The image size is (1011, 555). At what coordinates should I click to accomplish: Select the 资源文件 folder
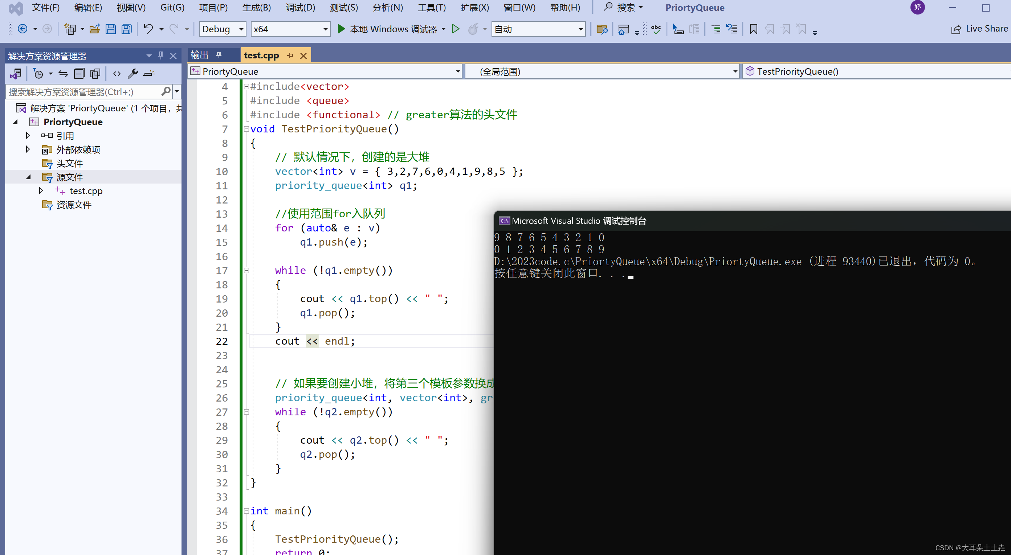[x=74, y=205]
